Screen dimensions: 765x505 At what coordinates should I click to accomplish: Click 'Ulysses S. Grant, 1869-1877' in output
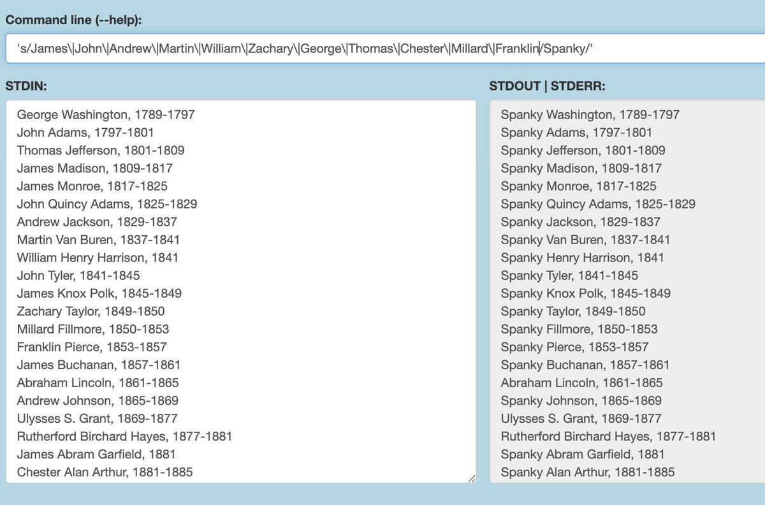click(581, 418)
